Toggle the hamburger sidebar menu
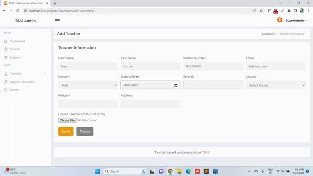 [x=57, y=21]
